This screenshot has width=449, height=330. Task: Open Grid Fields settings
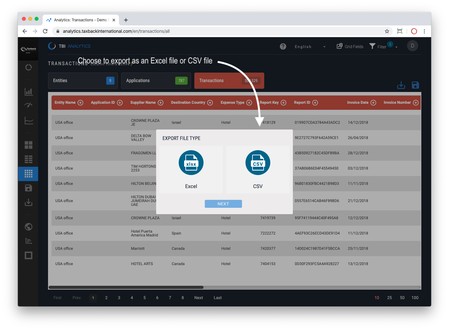(350, 46)
